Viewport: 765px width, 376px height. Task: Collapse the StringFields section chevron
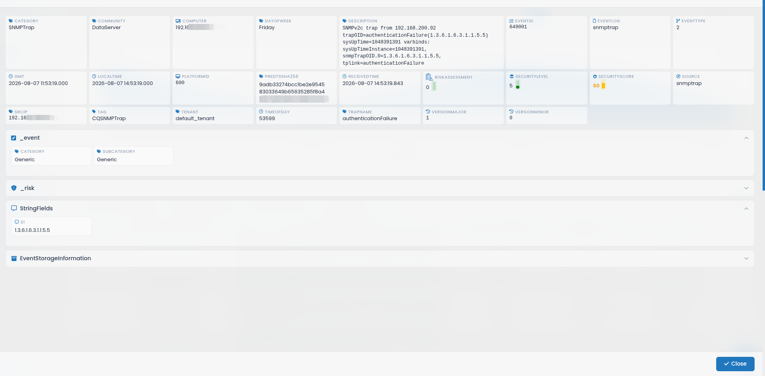tap(746, 209)
